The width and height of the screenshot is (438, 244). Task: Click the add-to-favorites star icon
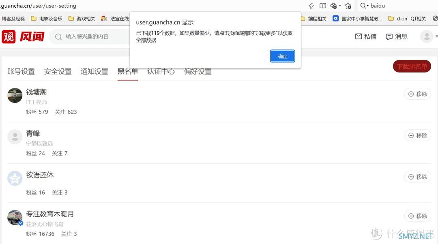348,6
